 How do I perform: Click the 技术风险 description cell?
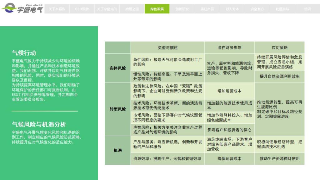(167, 106)
